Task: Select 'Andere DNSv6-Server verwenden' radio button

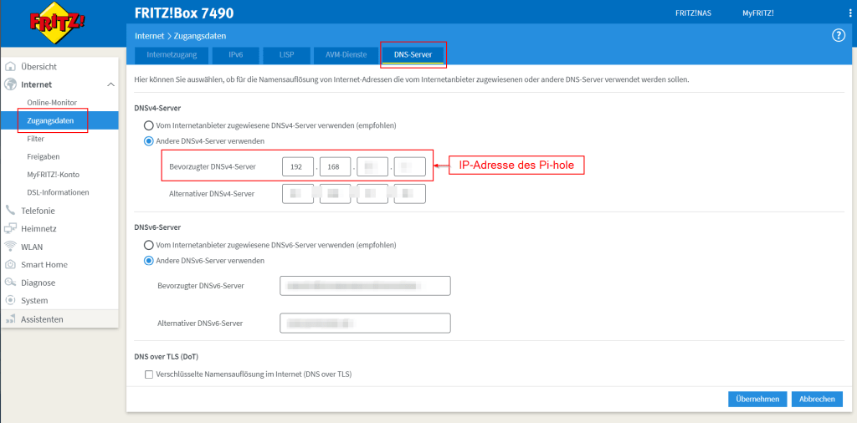Action: coord(149,260)
